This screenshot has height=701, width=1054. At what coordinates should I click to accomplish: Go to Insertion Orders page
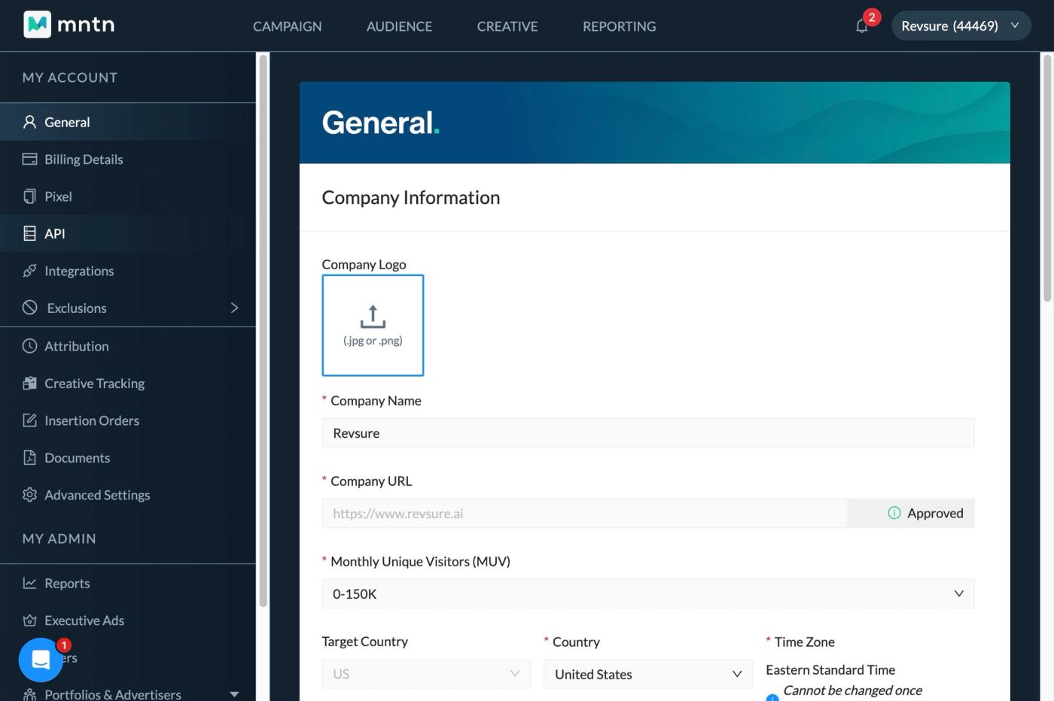coord(128,420)
